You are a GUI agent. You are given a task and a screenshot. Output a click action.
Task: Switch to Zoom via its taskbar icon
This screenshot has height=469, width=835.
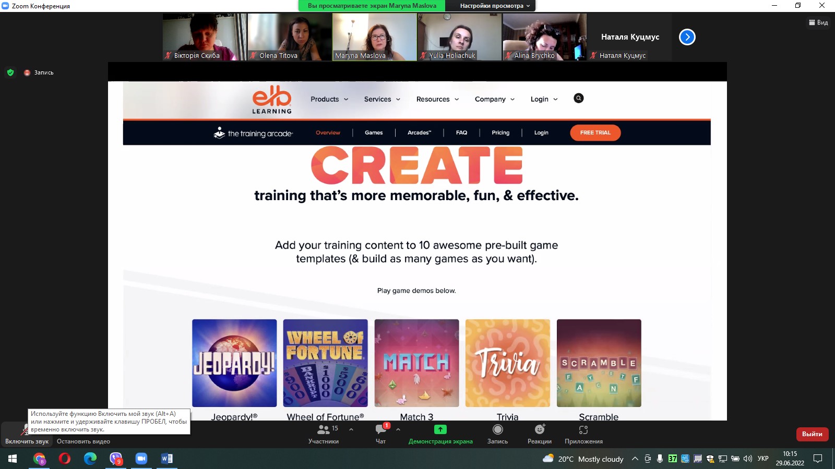(141, 459)
